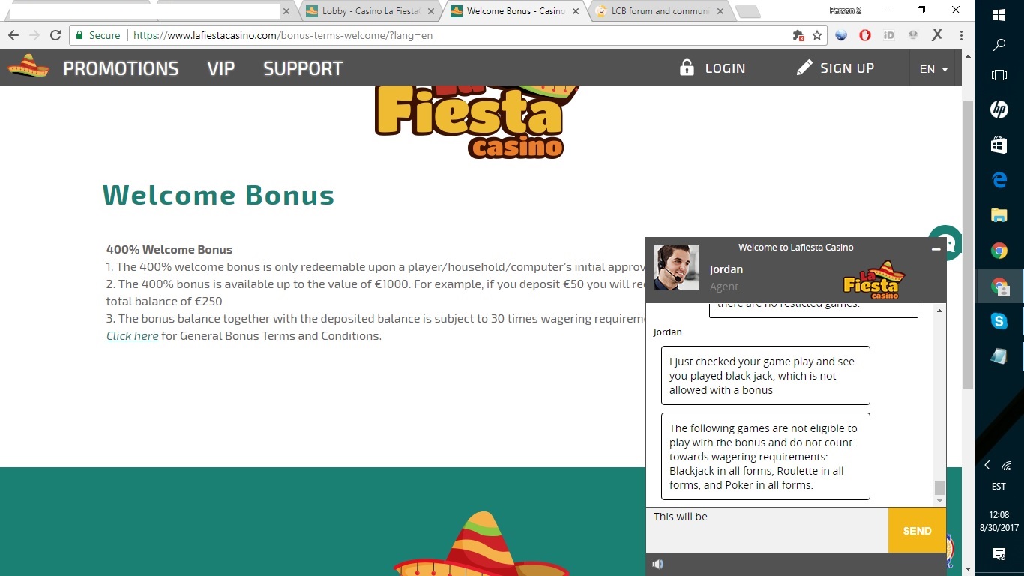The height and width of the screenshot is (576, 1024).
Task: Switch to the Lobby - Casino La Fiesta tab
Action: (364, 11)
